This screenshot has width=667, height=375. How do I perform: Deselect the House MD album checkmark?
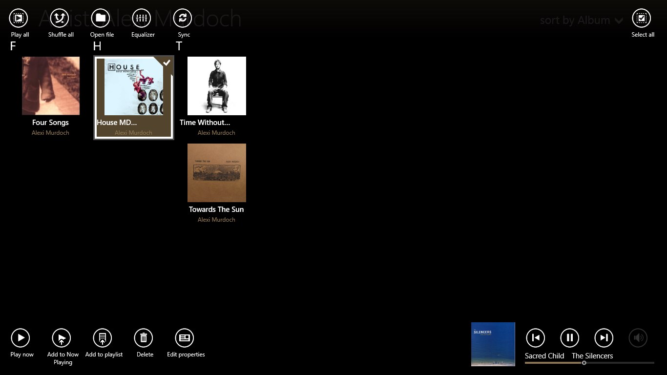point(167,62)
